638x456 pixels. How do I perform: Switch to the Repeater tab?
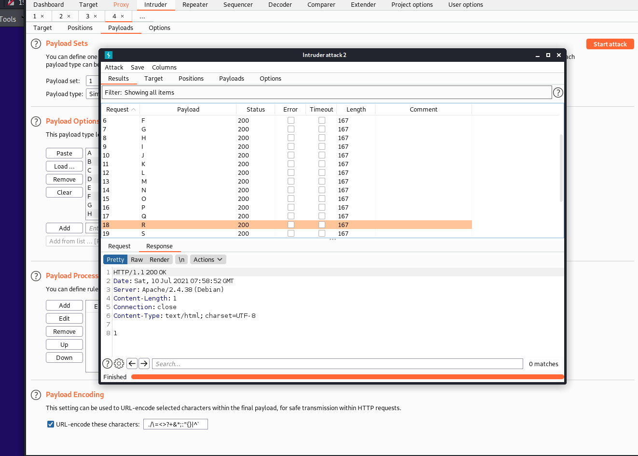195,5
